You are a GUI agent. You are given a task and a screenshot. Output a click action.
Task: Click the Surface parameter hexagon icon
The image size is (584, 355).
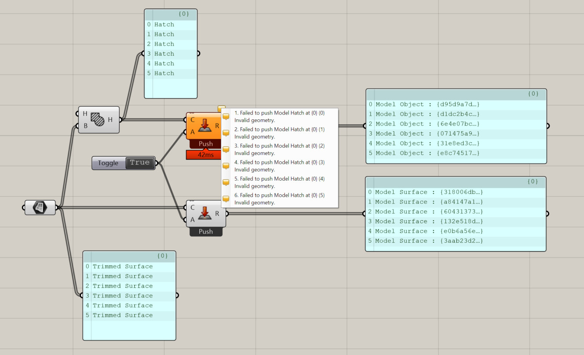[x=40, y=207]
